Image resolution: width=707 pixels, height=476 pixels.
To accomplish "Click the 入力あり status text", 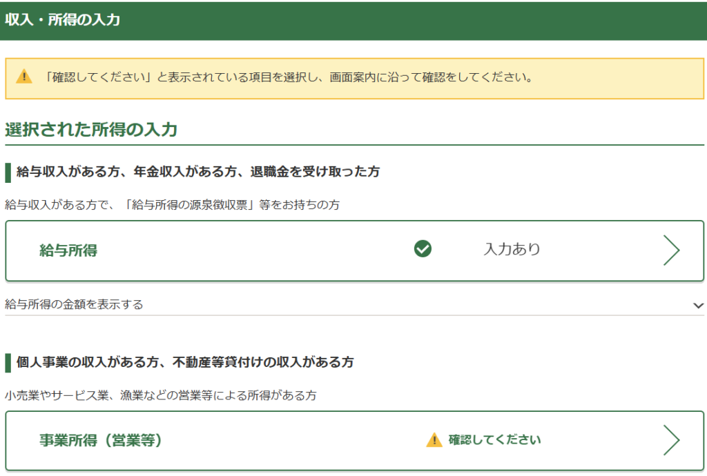I will [512, 249].
